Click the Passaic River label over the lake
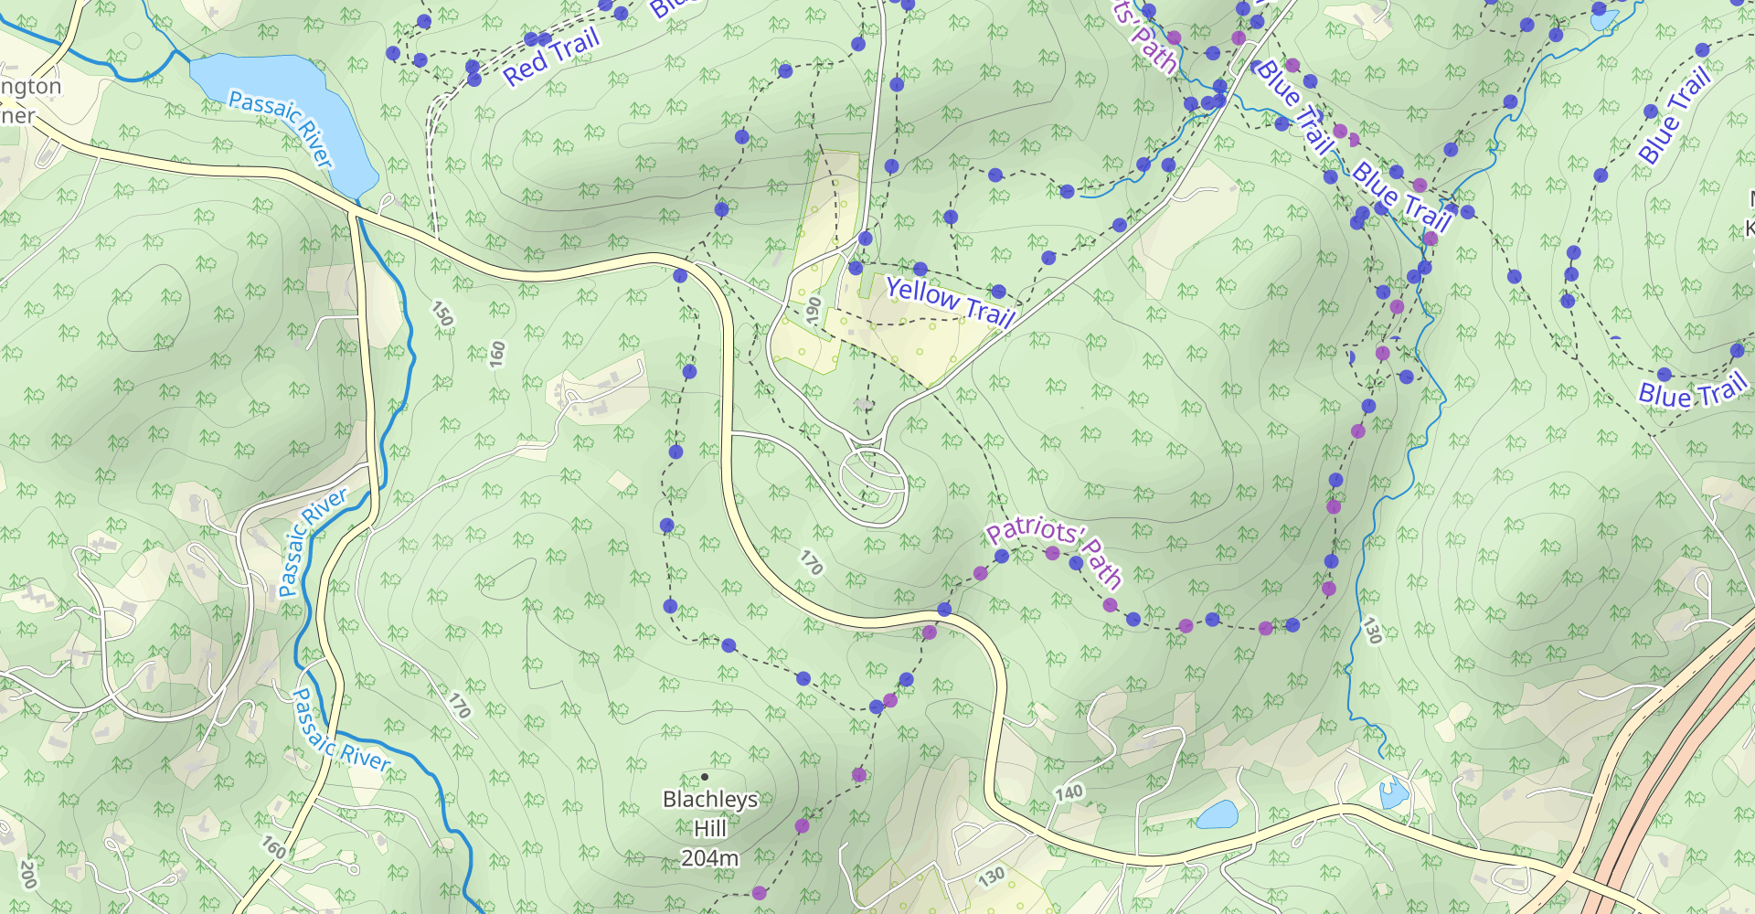The width and height of the screenshot is (1755, 914). (x=282, y=129)
